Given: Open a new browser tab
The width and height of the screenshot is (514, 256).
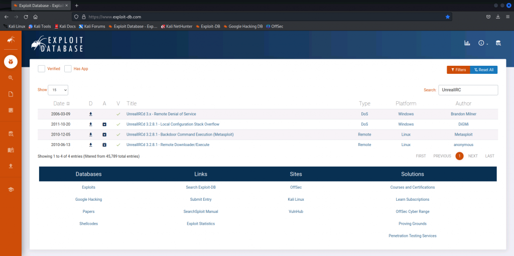Looking at the screenshot, I should (77, 6).
